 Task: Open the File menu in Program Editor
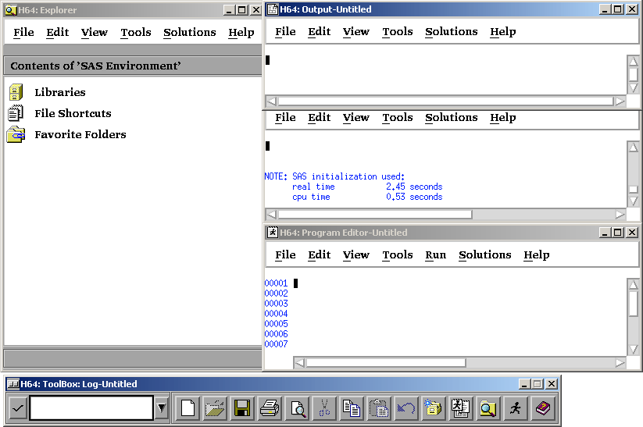tap(285, 255)
